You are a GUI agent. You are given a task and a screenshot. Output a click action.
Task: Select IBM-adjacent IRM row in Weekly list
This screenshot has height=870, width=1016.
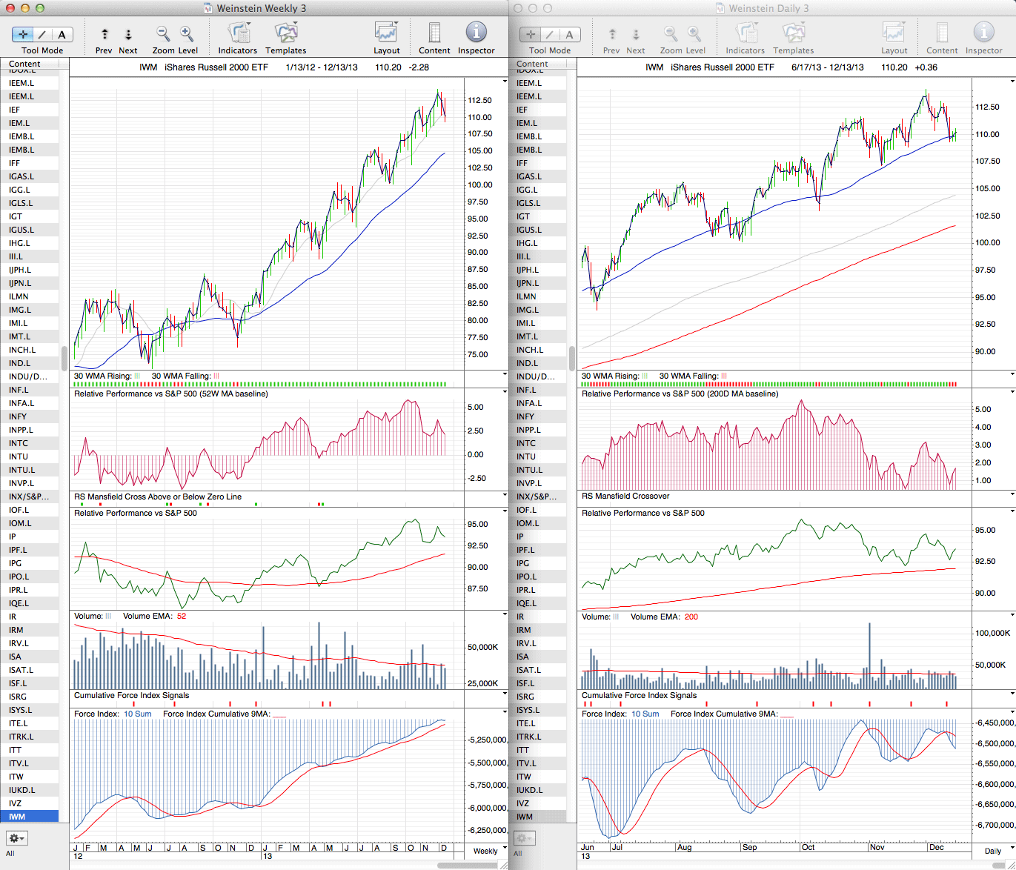point(30,629)
